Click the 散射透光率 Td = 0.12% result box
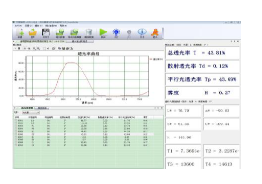 coord(202,66)
